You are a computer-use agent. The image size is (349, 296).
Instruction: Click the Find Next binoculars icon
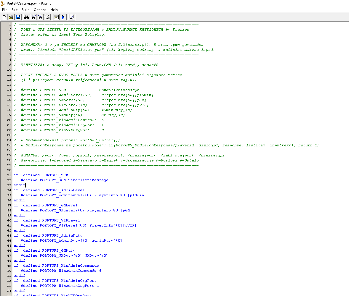33,17
